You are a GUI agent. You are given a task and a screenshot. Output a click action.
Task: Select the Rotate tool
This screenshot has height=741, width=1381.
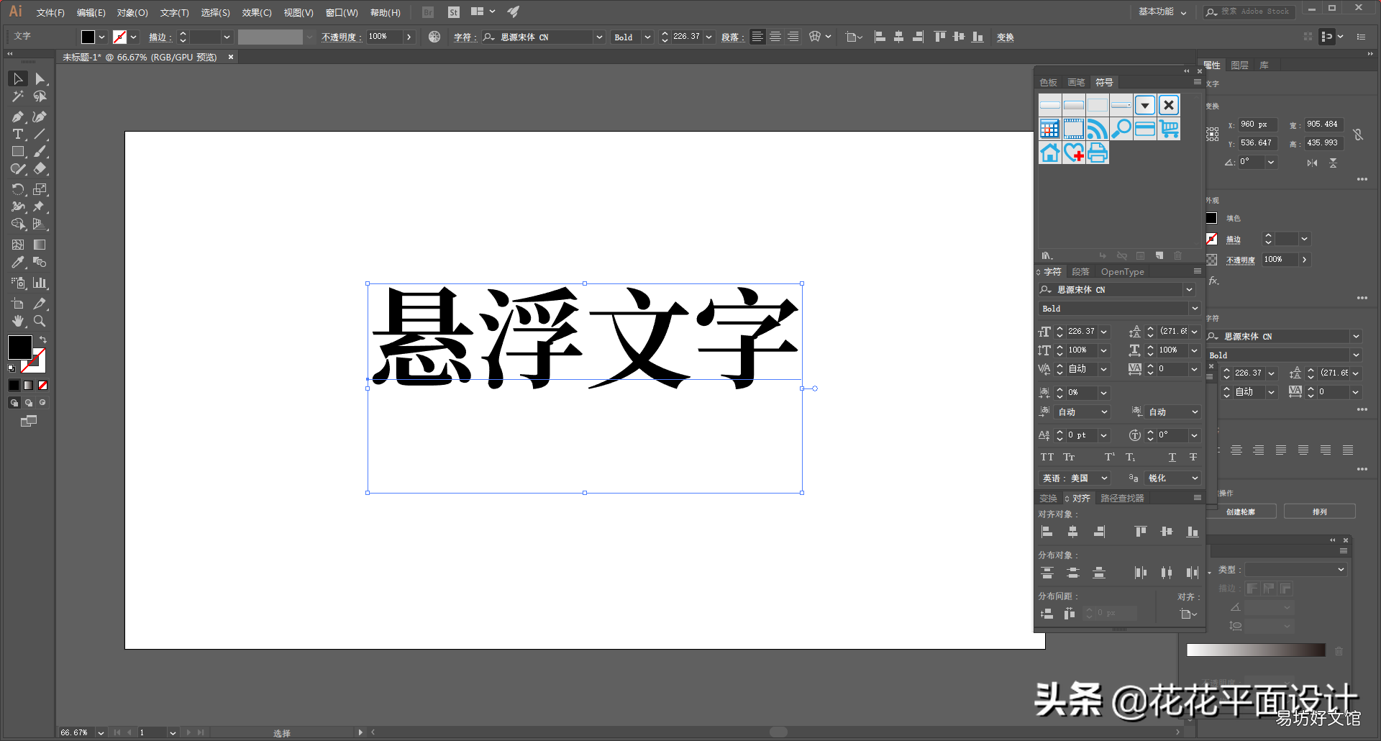tap(18, 189)
